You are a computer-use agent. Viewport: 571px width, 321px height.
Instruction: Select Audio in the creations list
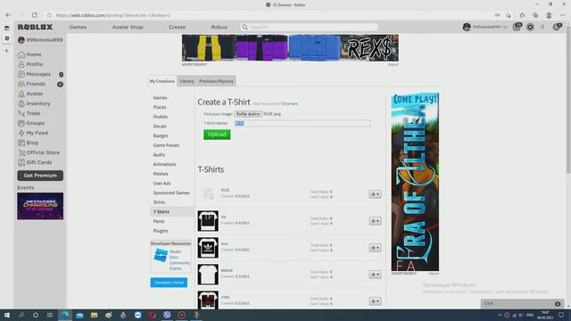click(x=159, y=154)
